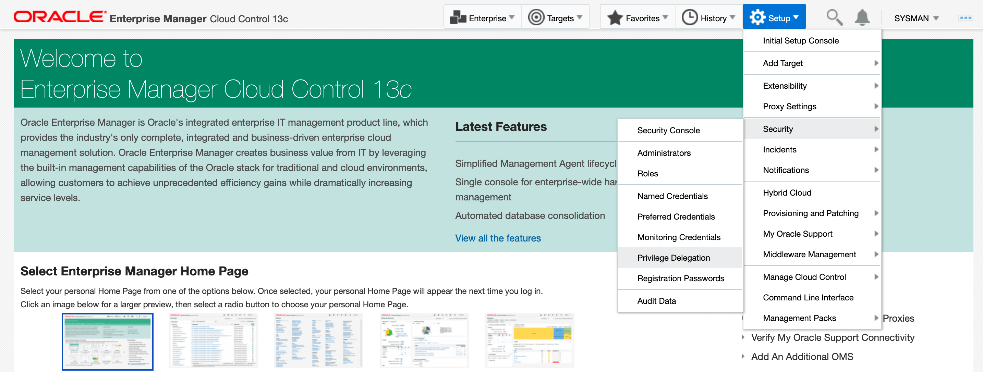Click the Enterprise menu buildings icon
983x372 pixels.
(x=458, y=18)
